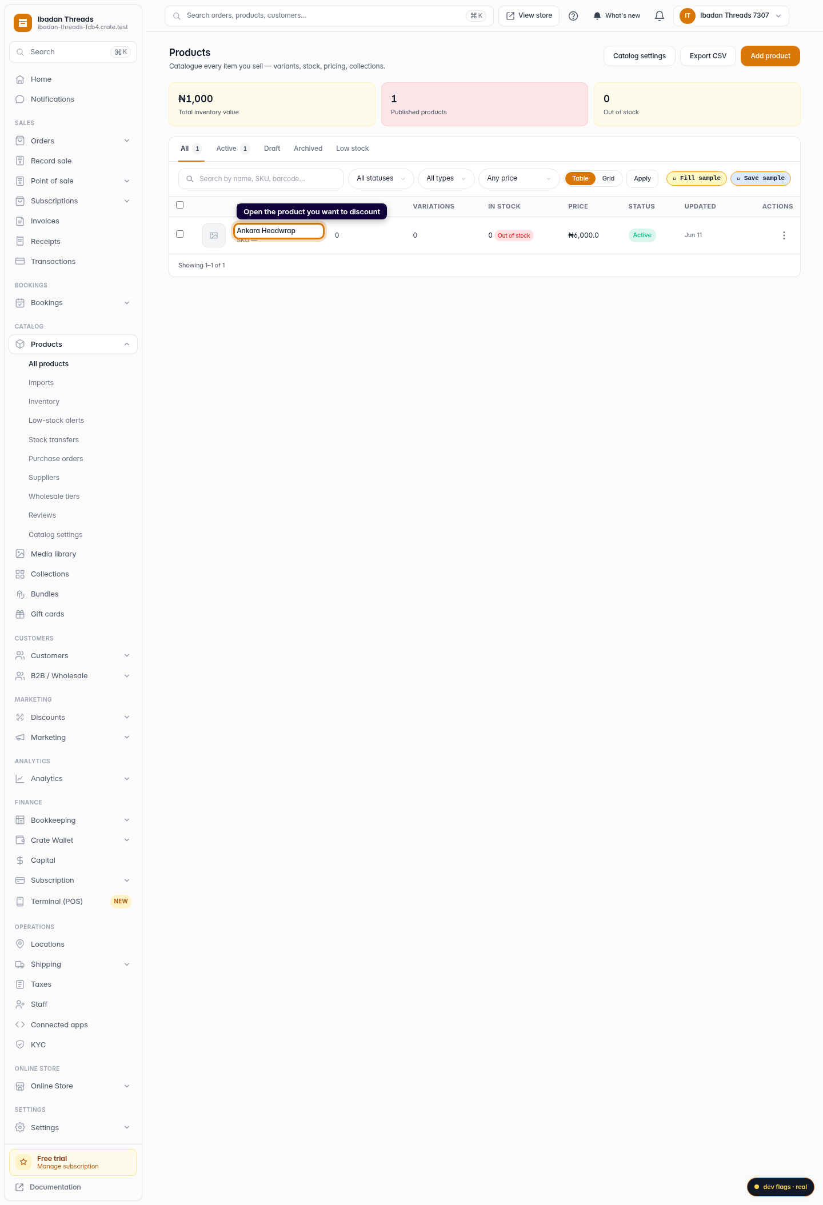Click the IT account avatar
The height and width of the screenshot is (1205, 823).
click(x=688, y=16)
